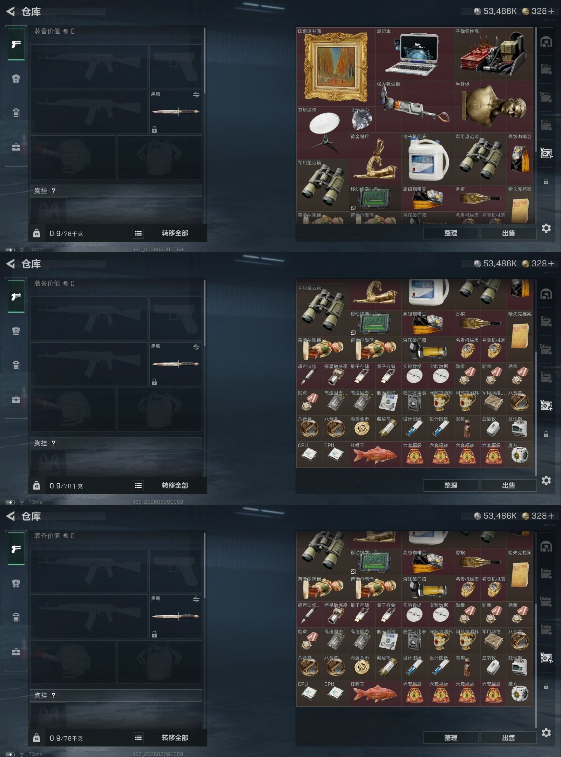Toggle the lock under 黑鹰 knife in topmost view
Image resolution: width=561 pixels, height=757 pixels.
click(x=154, y=130)
